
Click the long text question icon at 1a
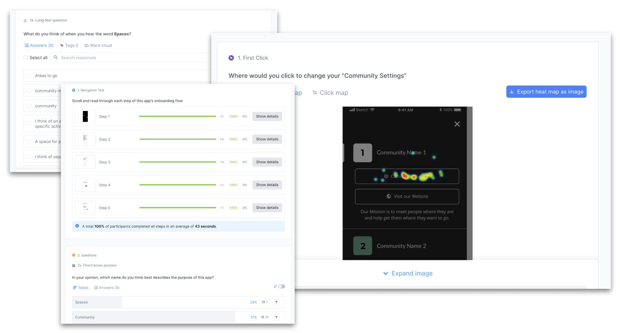(25, 21)
